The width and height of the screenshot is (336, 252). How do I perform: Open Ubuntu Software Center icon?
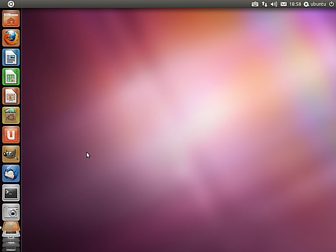pos(11,115)
